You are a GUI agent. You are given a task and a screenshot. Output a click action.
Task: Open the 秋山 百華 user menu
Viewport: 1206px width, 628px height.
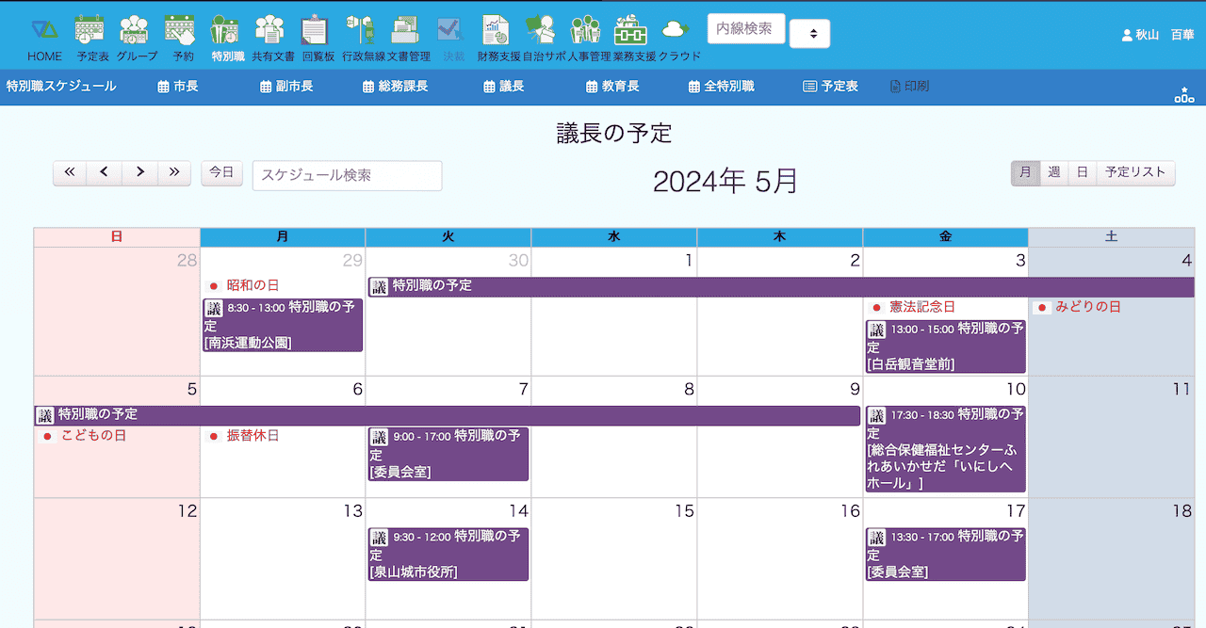pos(1157,35)
